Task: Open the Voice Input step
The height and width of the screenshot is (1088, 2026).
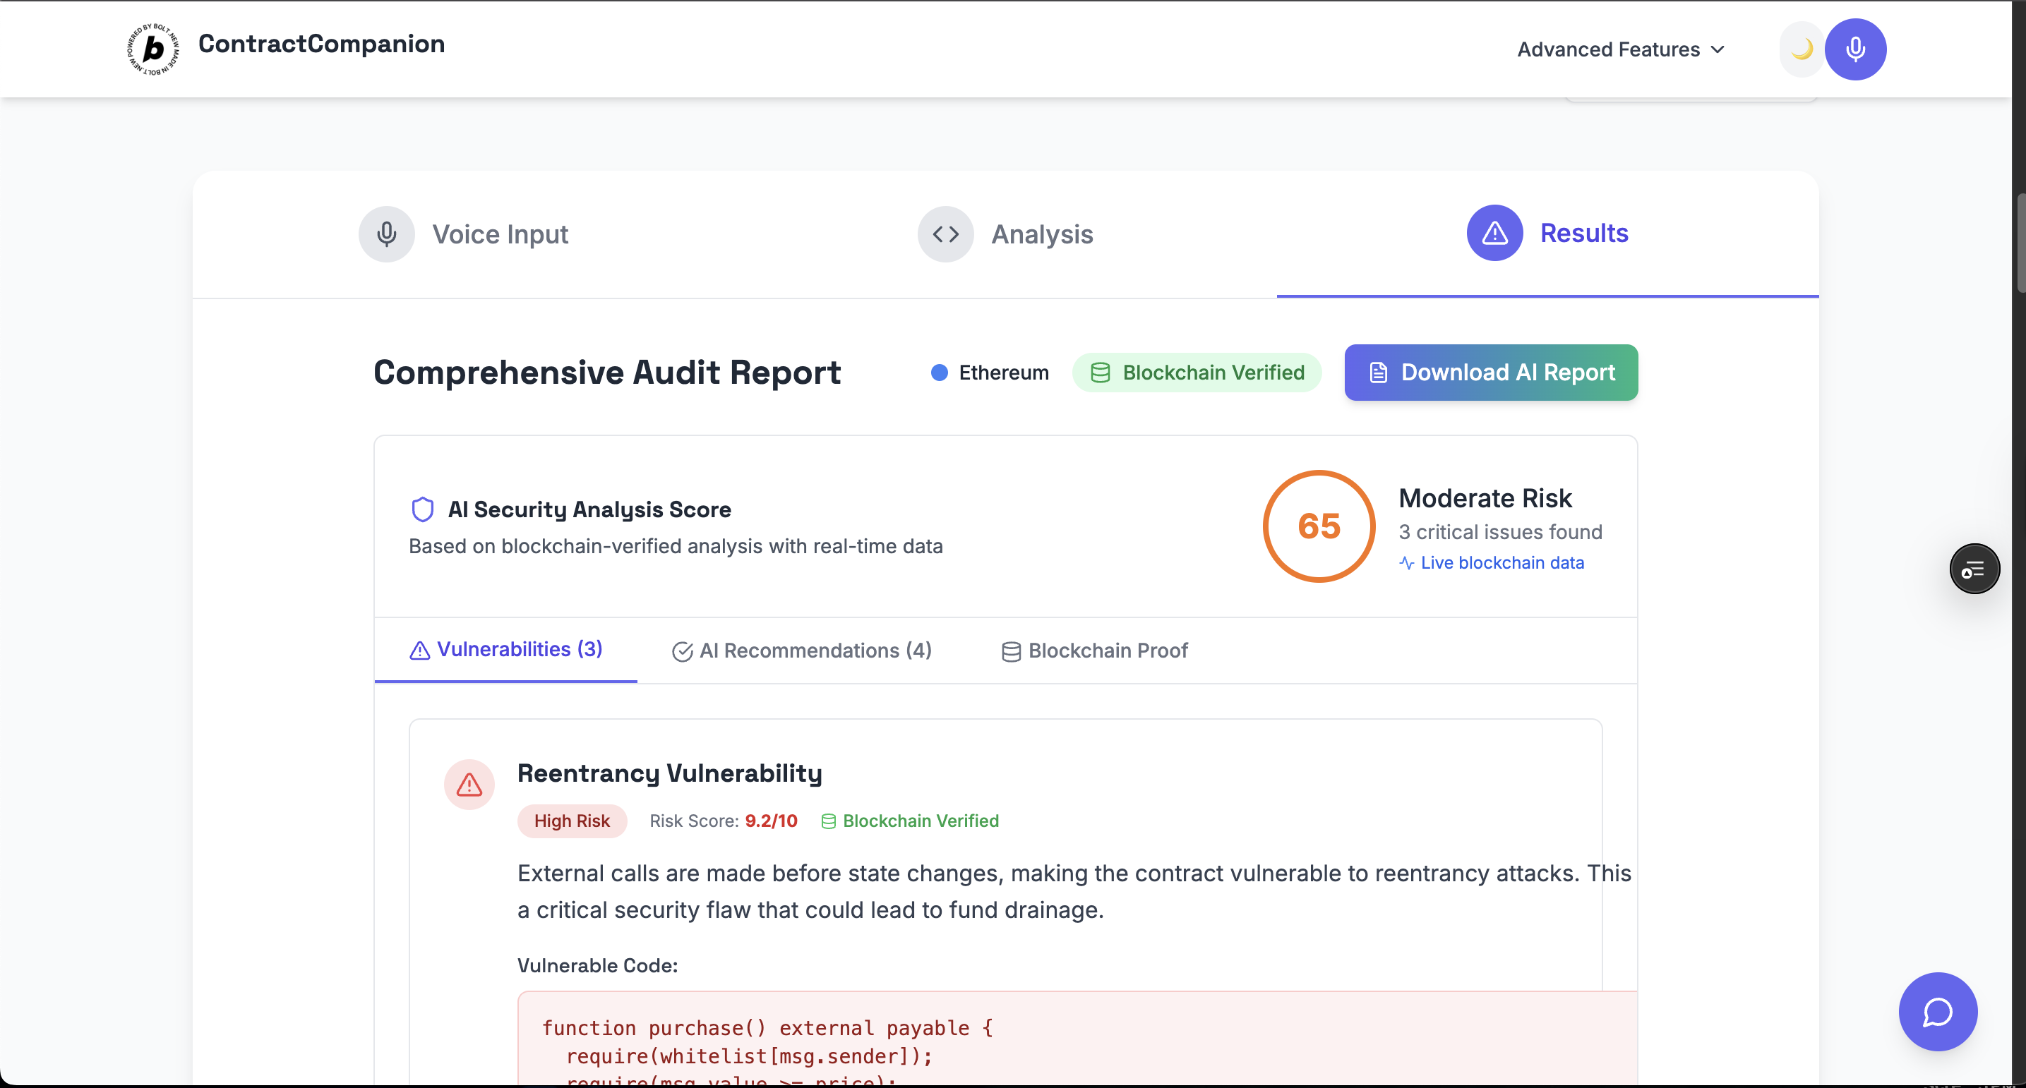Action: pos(500,234)
